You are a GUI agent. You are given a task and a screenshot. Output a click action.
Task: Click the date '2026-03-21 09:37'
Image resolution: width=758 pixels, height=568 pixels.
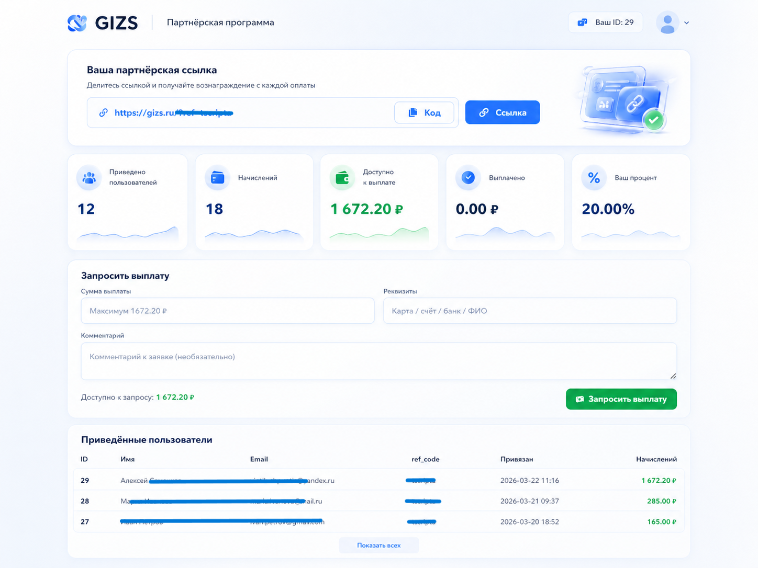530,501
